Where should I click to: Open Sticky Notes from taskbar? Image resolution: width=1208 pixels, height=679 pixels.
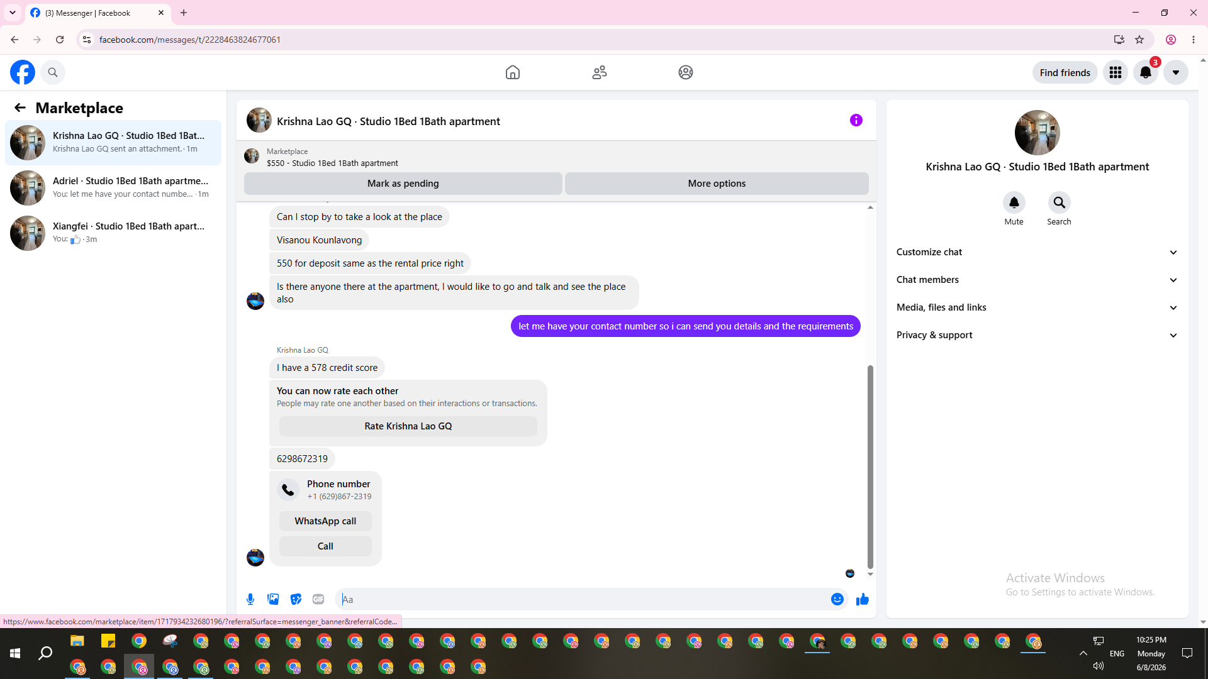(x=108, y=641)
